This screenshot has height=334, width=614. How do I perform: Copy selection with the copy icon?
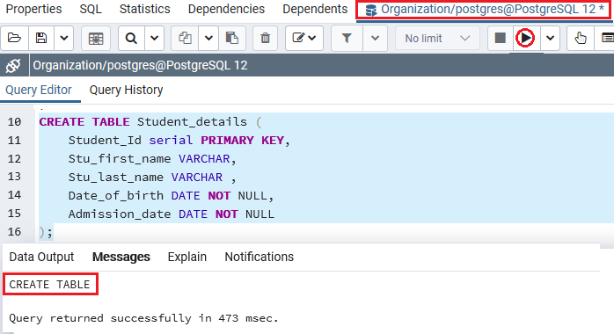[x=185, y=39]
